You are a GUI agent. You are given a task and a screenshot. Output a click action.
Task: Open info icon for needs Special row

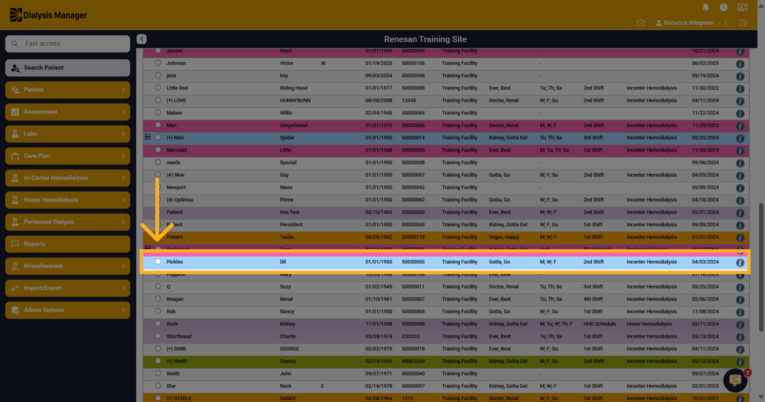click(x=740, y=163)
